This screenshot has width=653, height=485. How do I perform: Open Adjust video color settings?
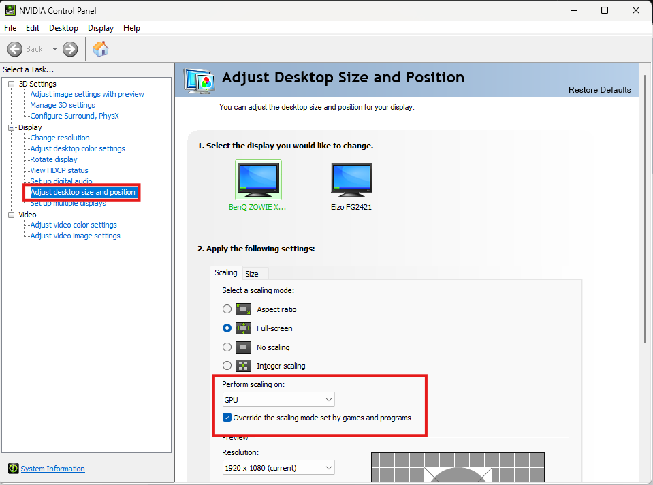74,225
